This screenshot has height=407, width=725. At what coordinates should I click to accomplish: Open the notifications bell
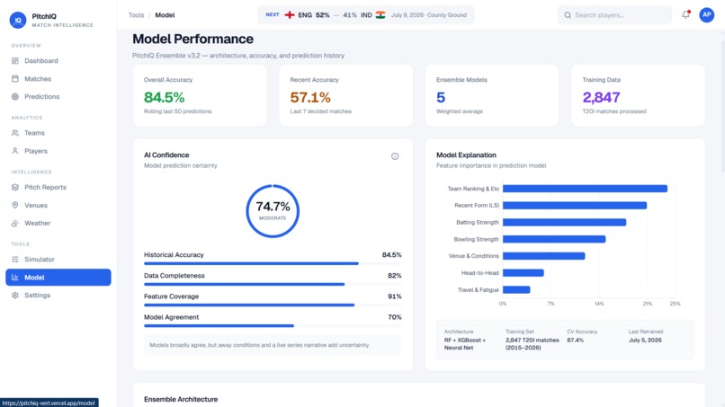[x=685, y=14]
